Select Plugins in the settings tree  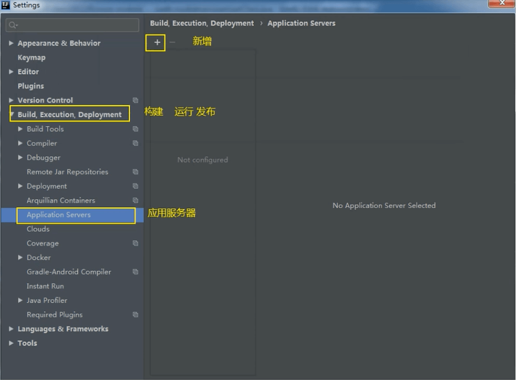(31, 86)
